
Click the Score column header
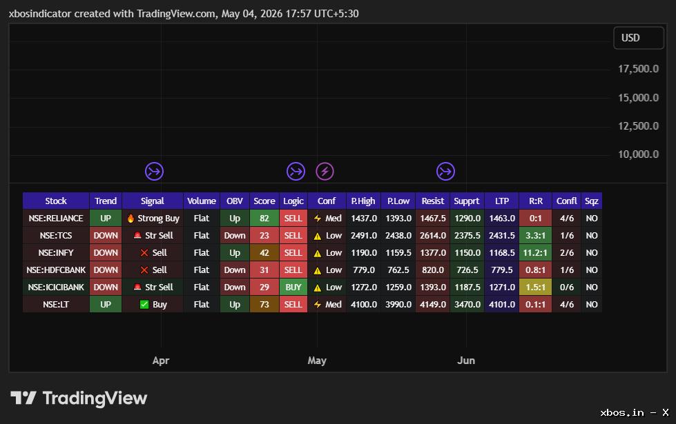tap(264, 201)
